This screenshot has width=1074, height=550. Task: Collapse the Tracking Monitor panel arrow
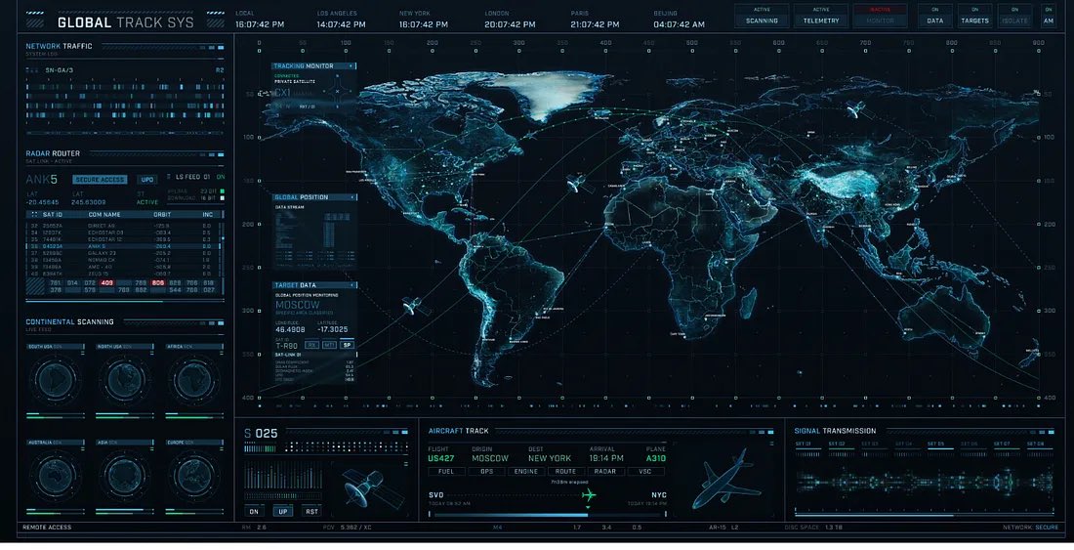click(351, 65)
